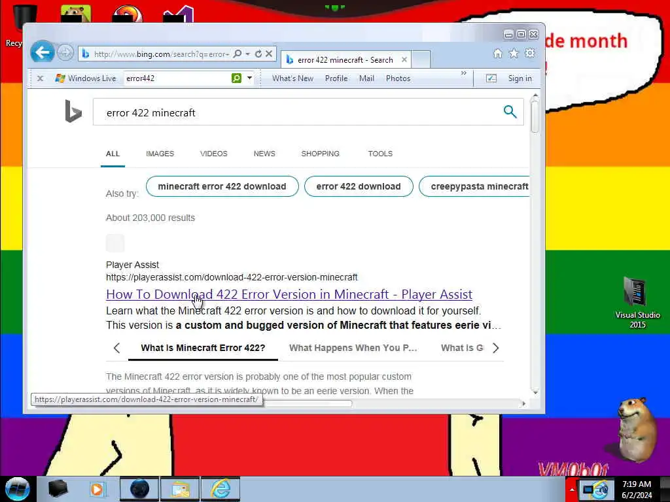670x502 pixels.
Task: Click the Bing search magnifier button
Action: [x=510, y=112]
